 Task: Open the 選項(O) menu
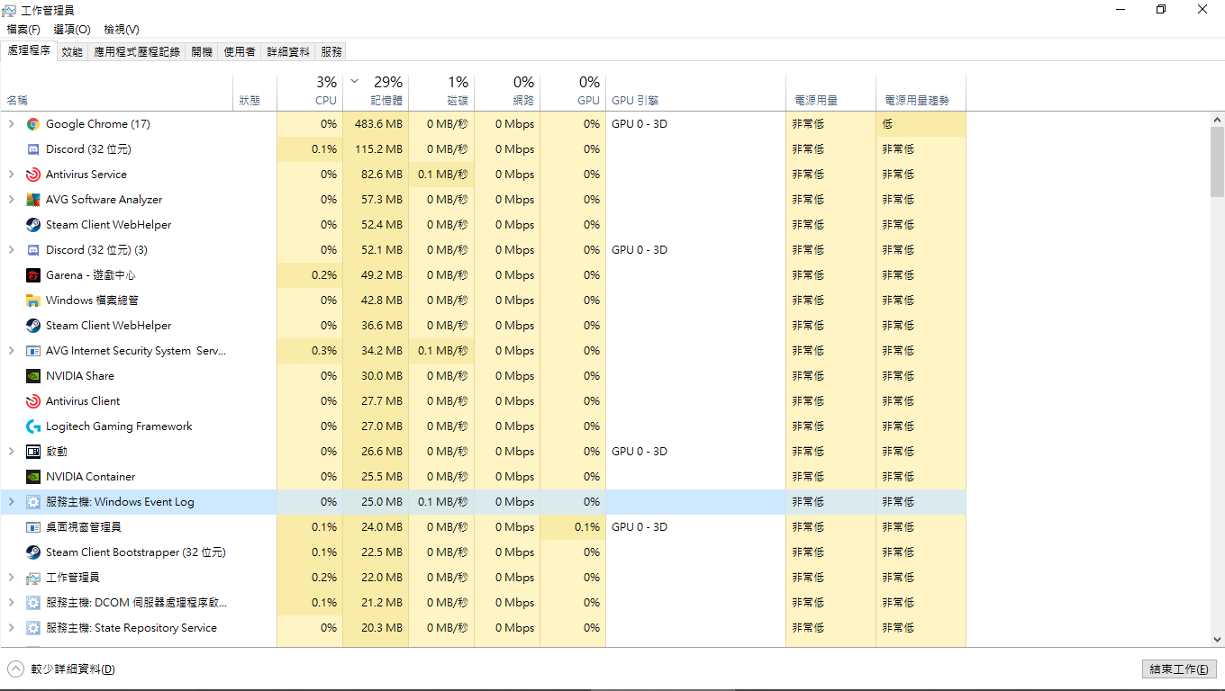tap(72, 30)
